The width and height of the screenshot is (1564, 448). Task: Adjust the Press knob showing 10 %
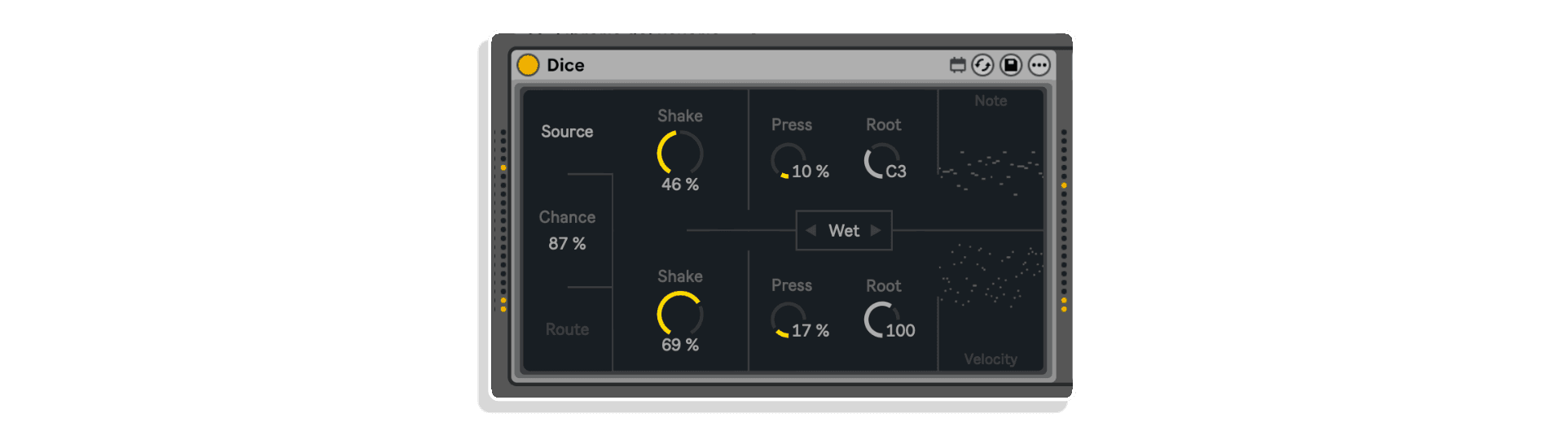click(788, 161)
